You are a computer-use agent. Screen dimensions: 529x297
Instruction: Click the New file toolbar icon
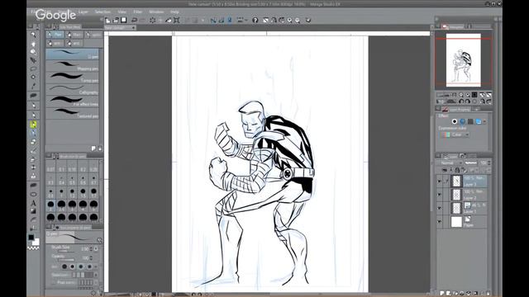(x=108, y=20)
